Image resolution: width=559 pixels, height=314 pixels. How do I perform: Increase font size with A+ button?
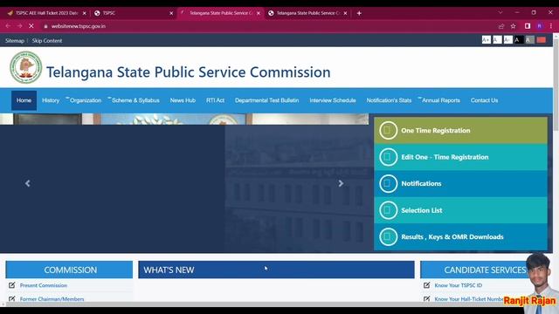pos(486,40)
